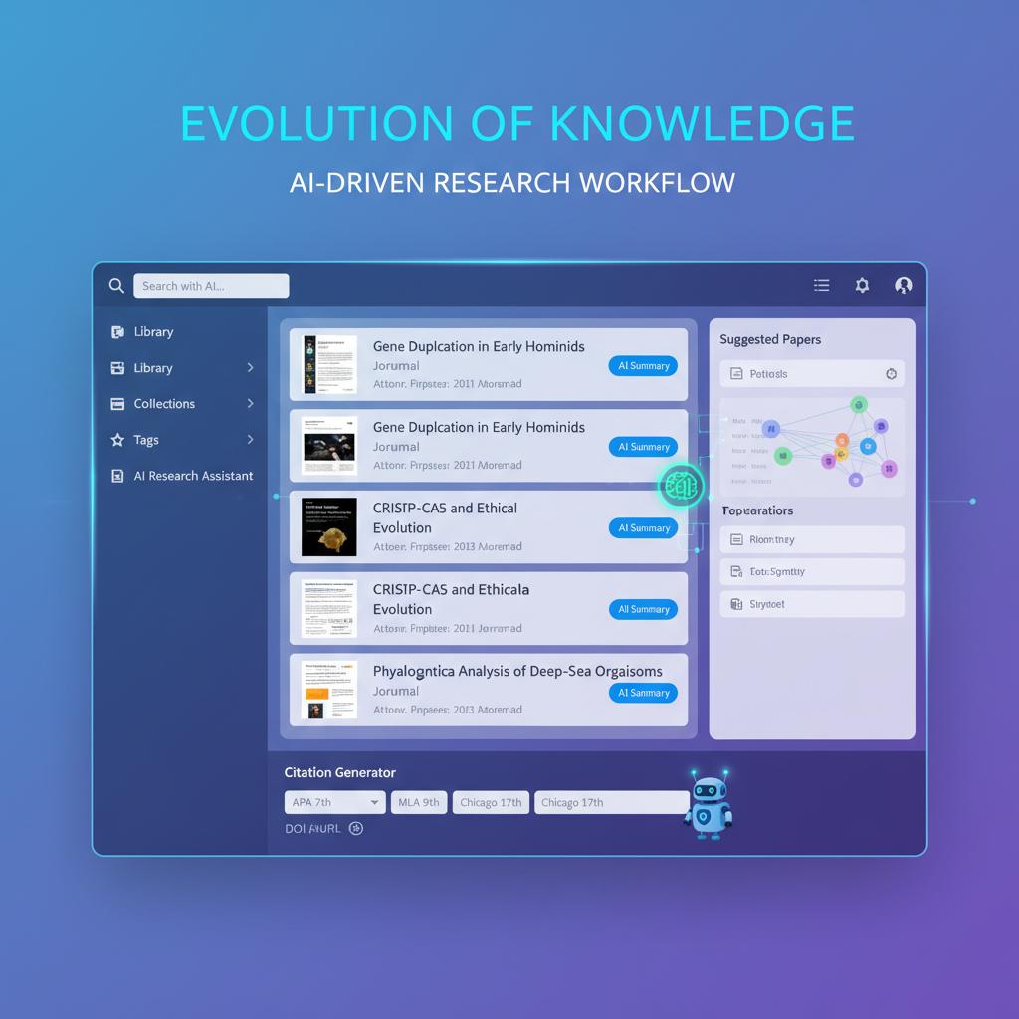Expand the Collections sidebar chevron
Screen dimensions: 1019x1019
[250, 404]
